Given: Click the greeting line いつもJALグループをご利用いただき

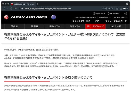Looking at the screenshot, I should point(31,50).
